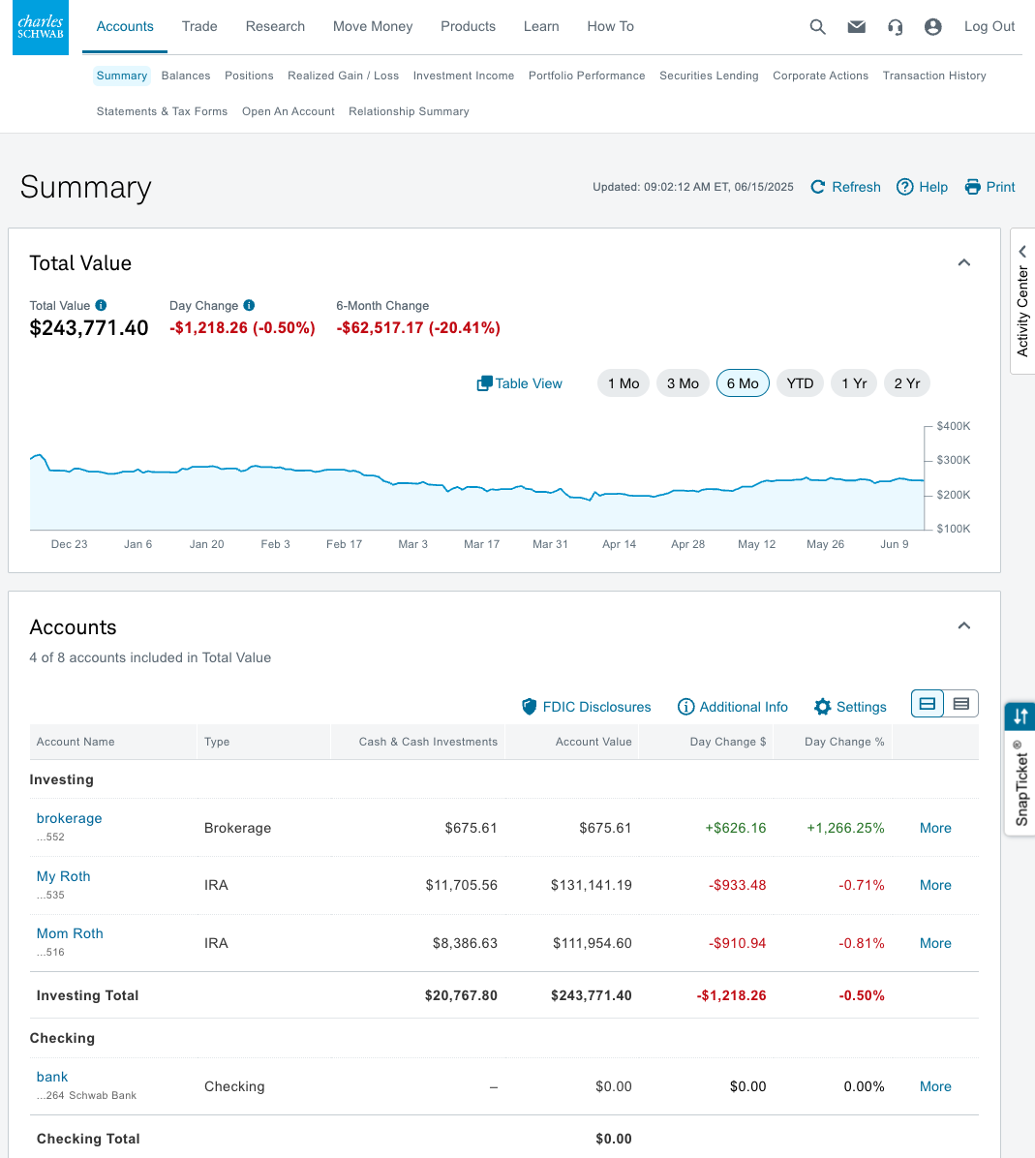The height and width of the screenshot is (1158, 1035).
Task: Open SnapTicket arrows icon
Action: [1020, 716]
